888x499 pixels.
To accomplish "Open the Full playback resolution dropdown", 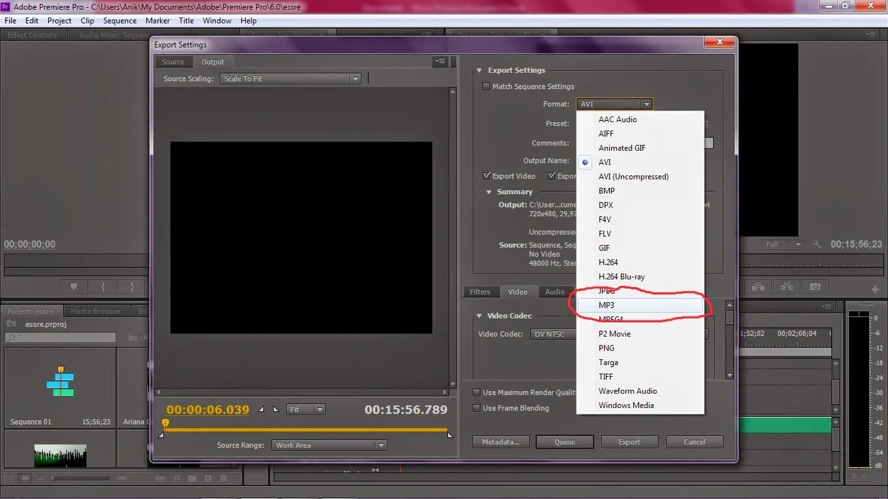I will [783, 244].
